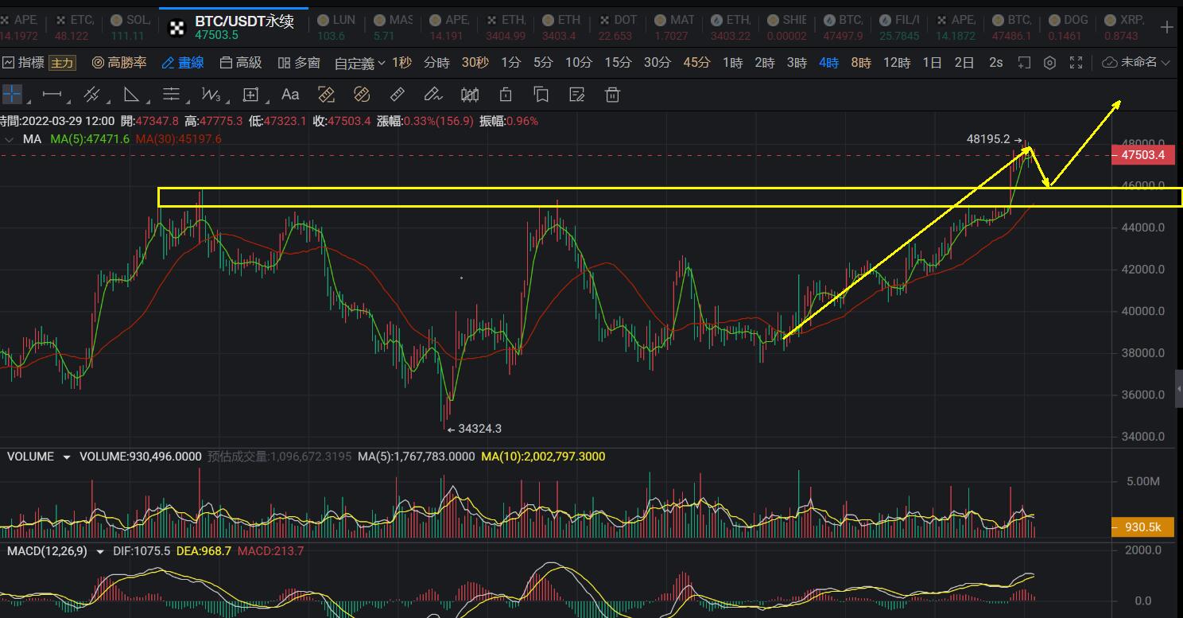
Task: Expand the 自定義 dropdown
Action: 359,63
